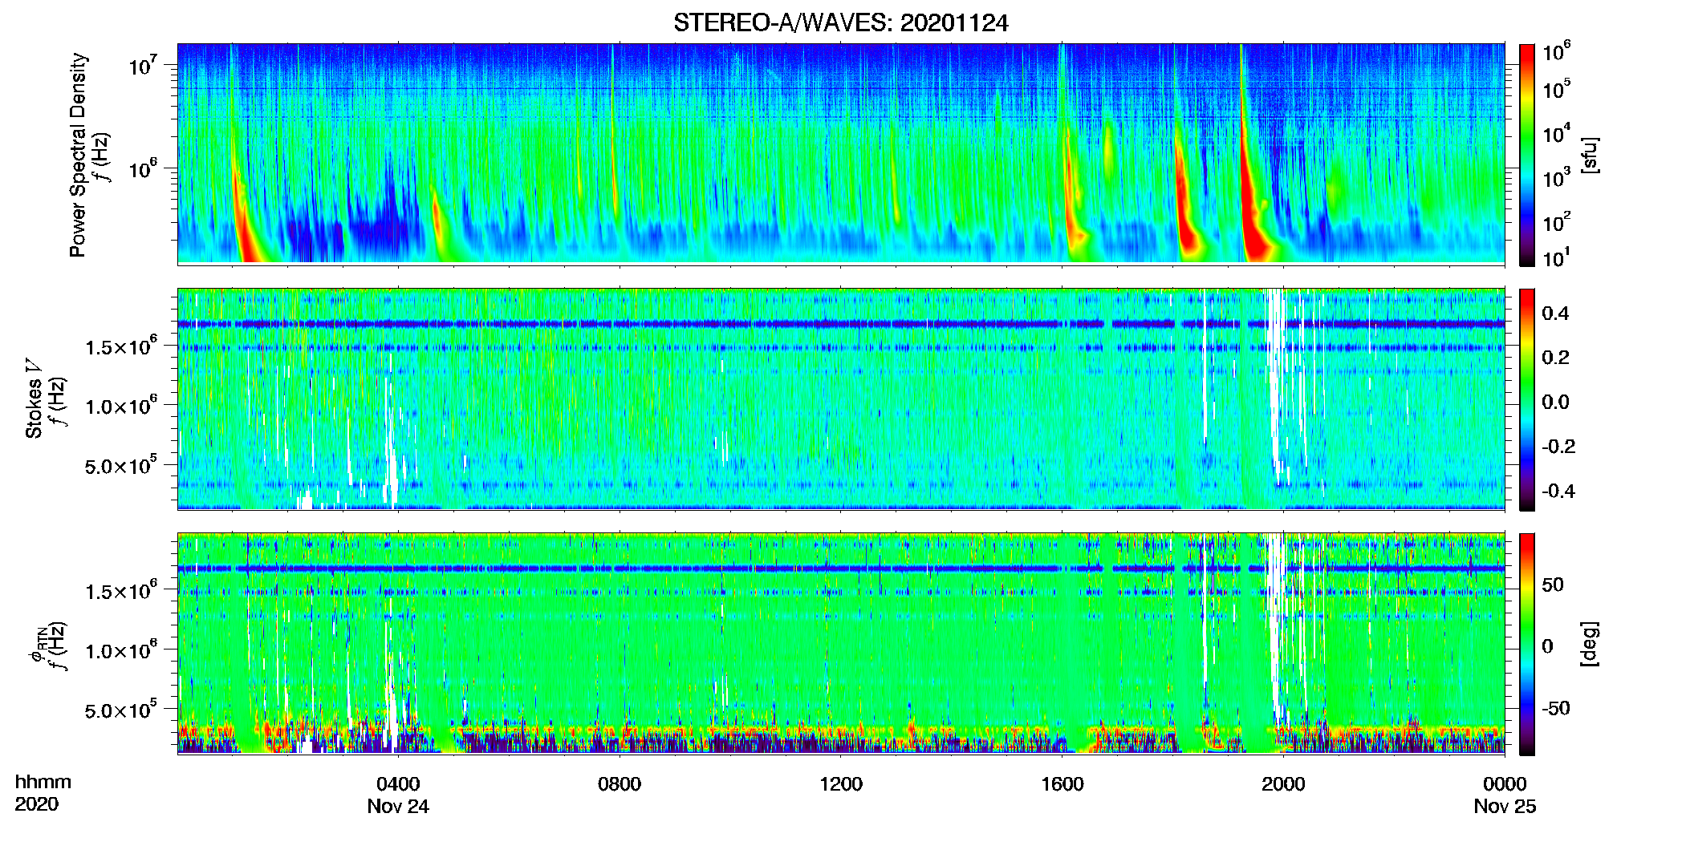Click the 0000 Nov 25 tick label
This screenshot has height=866, width=1682.
(x=1505, y=795)
